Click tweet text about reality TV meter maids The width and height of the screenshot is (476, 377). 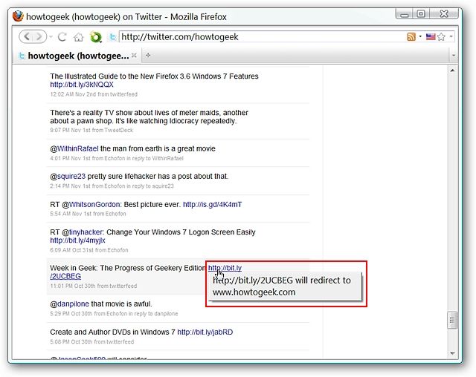pos(149,117)
